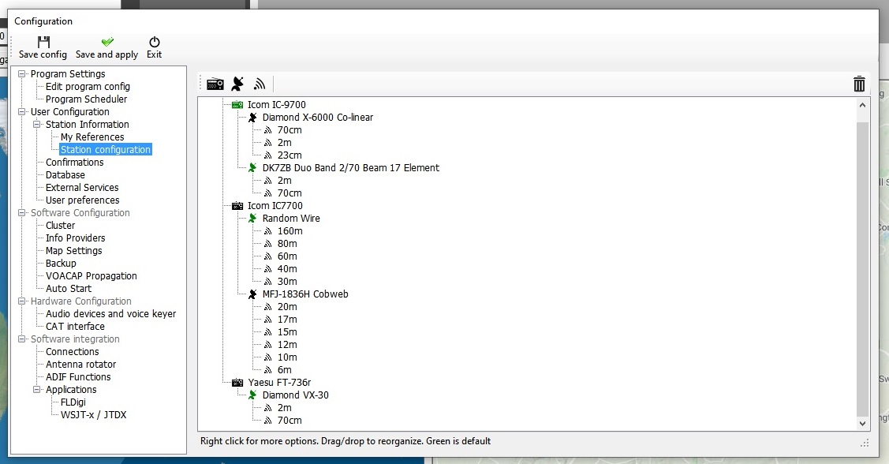This screenshot has height=464, width=889.
Task: Select 2m under Diamond VX-30
Action: pos(284,408)
